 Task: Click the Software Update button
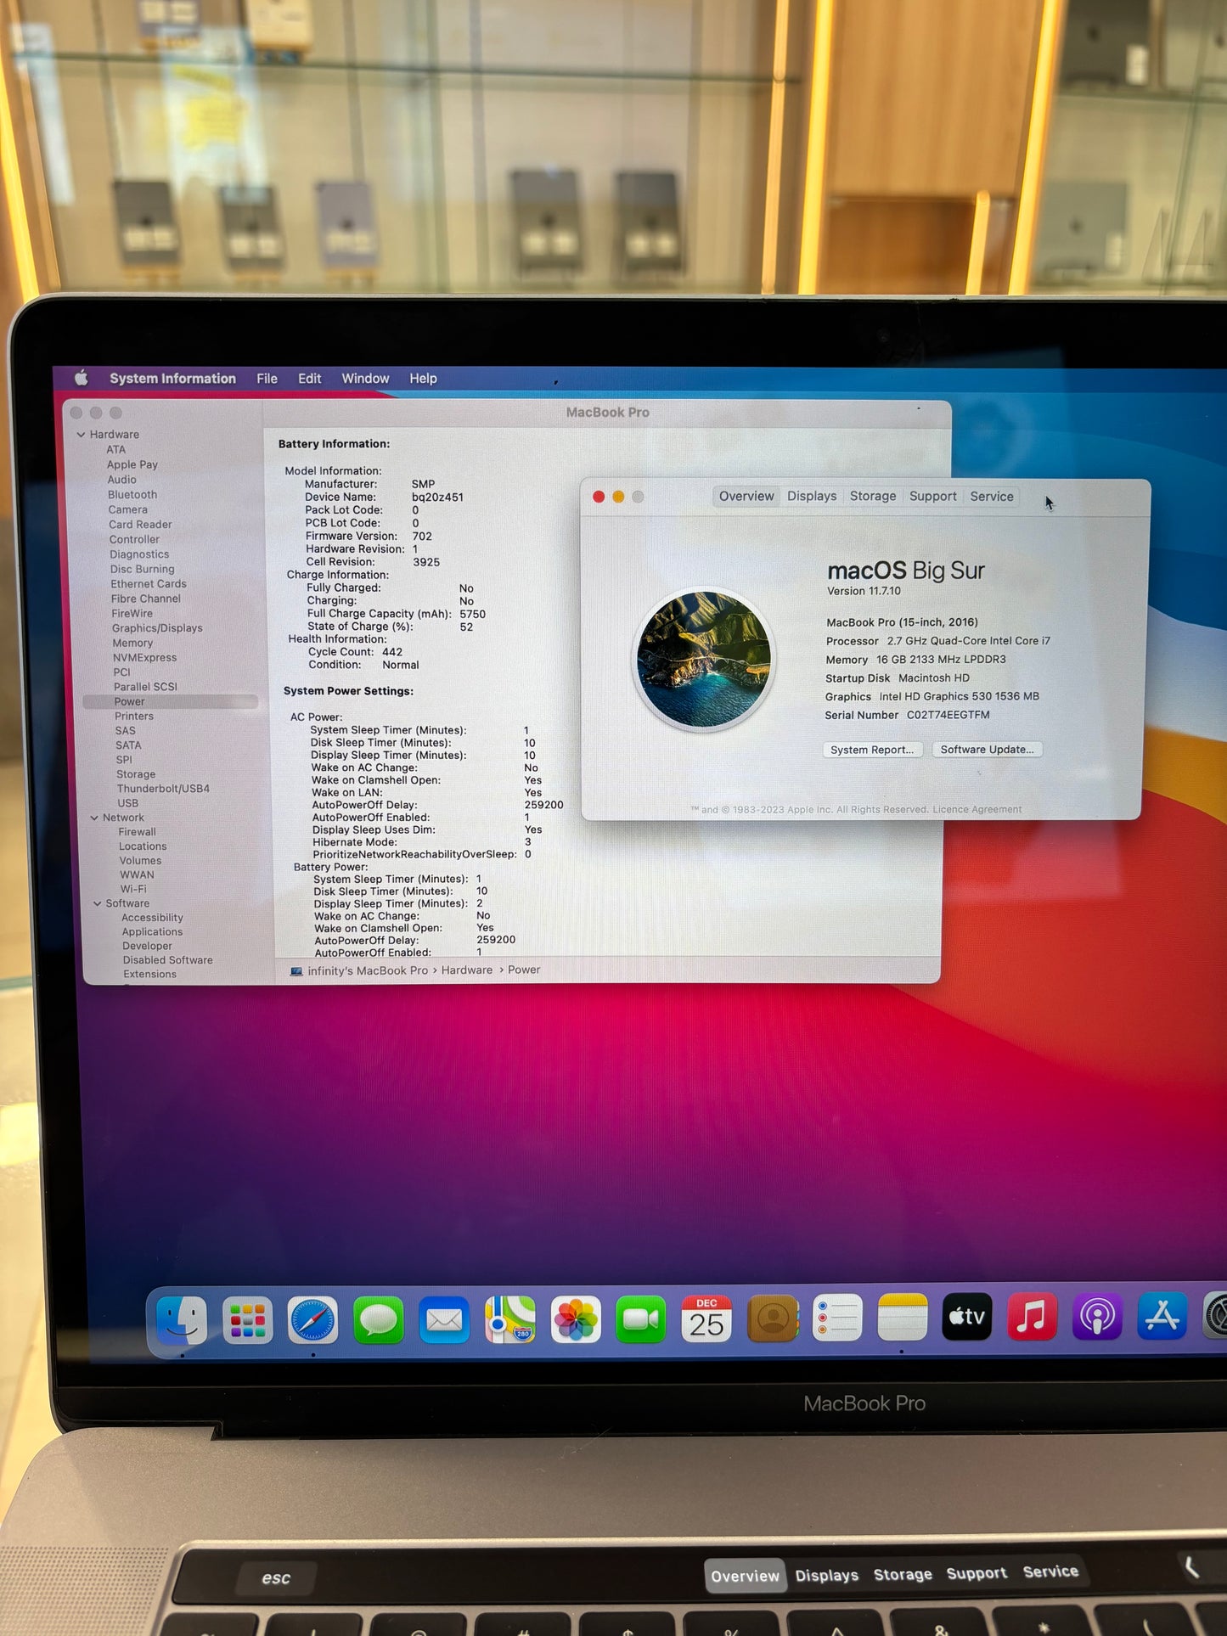click(988, 750)
